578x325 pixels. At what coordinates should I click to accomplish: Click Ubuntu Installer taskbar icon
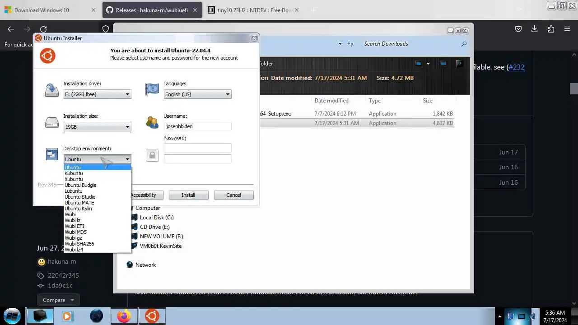[152, 316]
